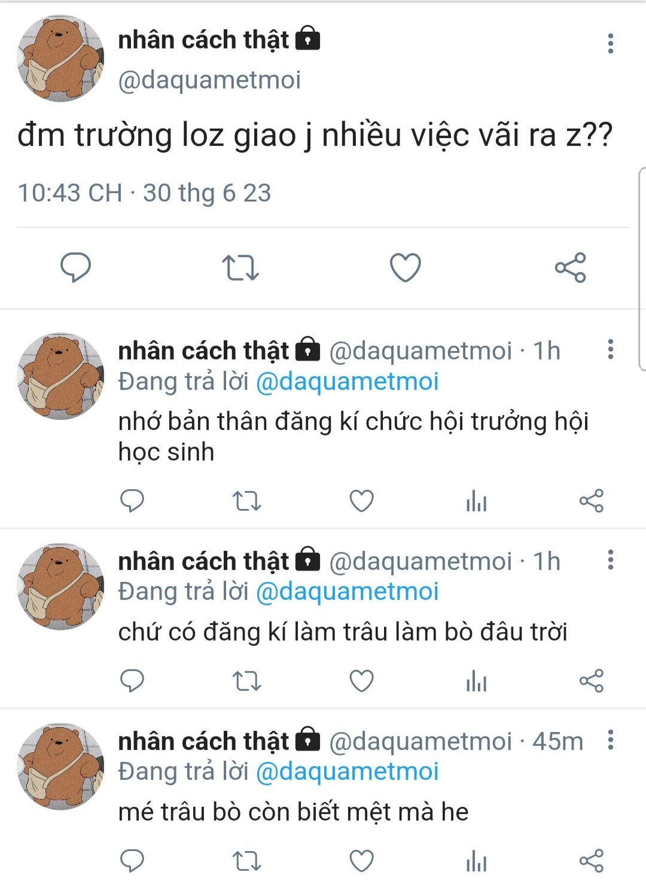
Task: Open @daquametmoi mention in the 45m reply
Action: [x=348, y=772]
